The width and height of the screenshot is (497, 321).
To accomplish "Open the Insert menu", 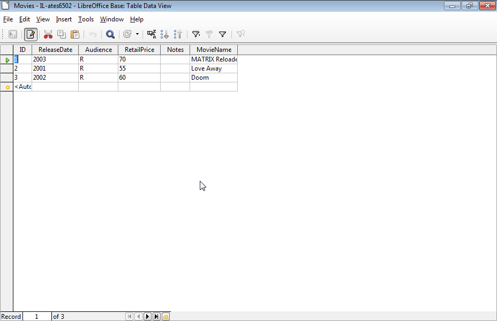I will click(x=64, y=19).
